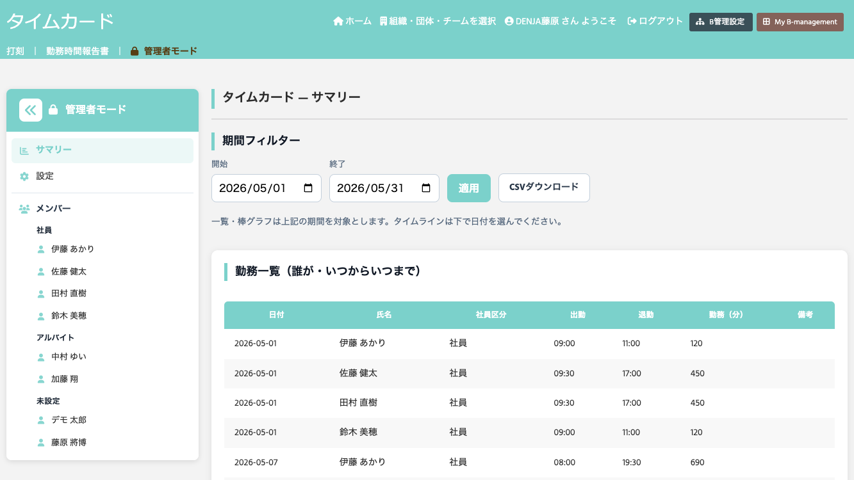This screenshot has width=854, height=480.
Task: Click the person icon beside 鈴木 美穂 in the sidebar
Action: click(41, 316)
